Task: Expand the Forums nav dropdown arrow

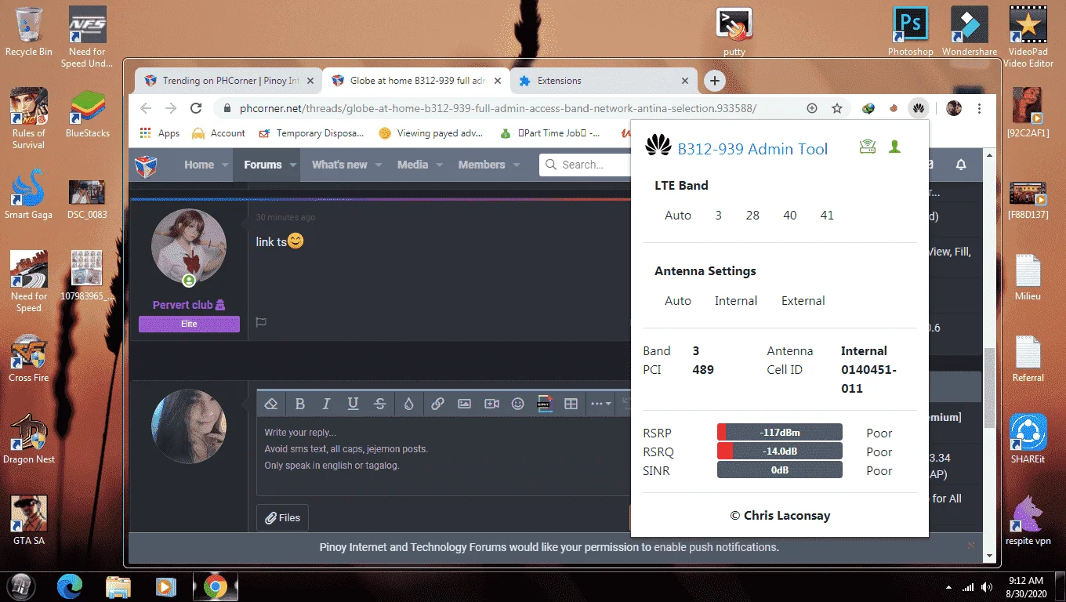Action: pos(293,165)
